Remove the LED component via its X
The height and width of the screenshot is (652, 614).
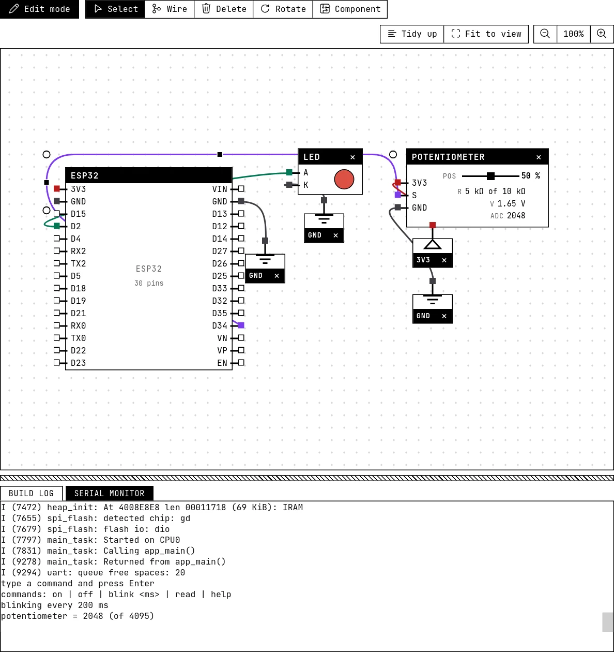click(x=352, y=157)
